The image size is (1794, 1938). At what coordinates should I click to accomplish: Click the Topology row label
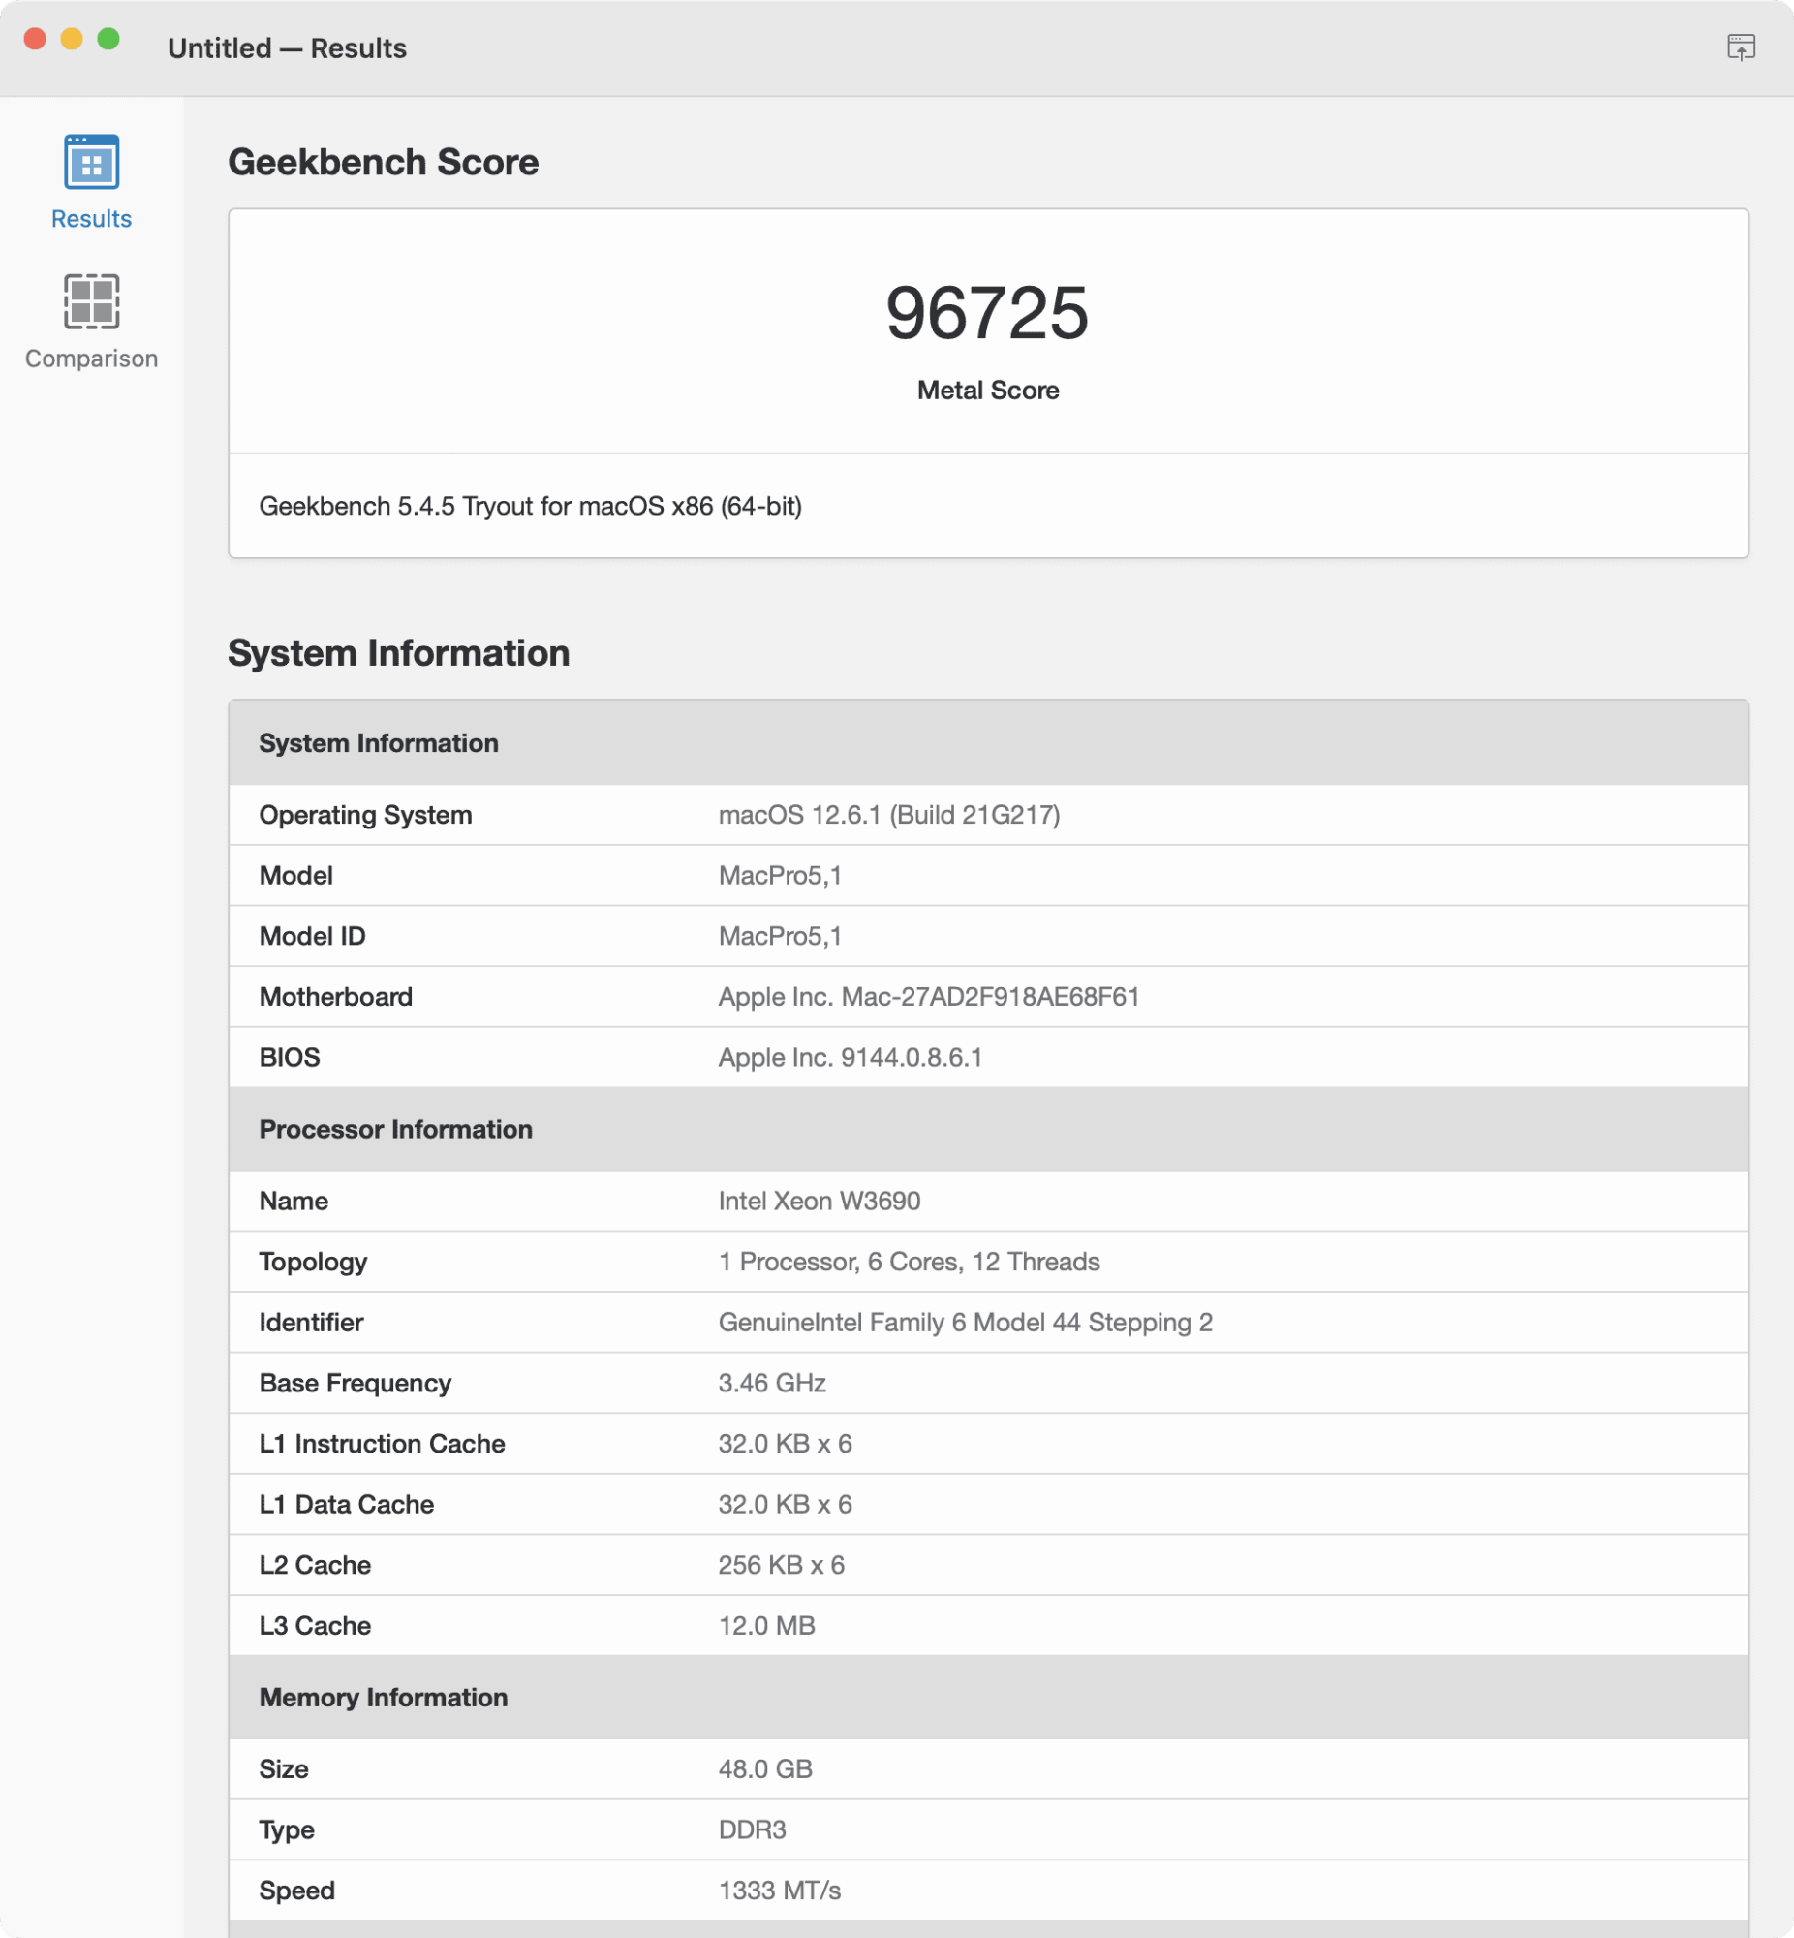coord(313,1262)
